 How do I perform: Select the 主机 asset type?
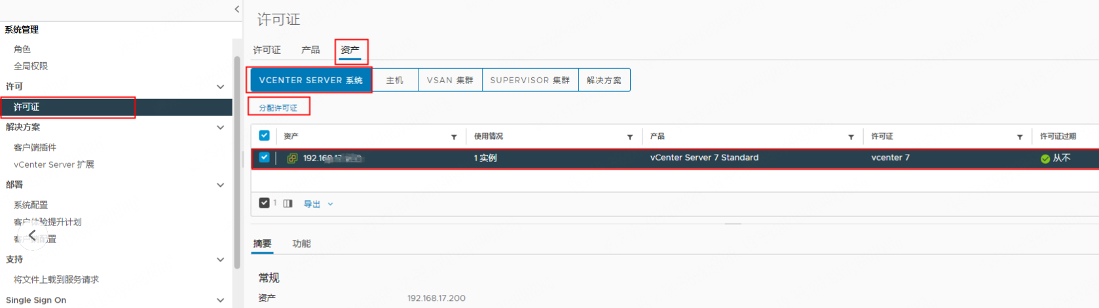[395, 80]
